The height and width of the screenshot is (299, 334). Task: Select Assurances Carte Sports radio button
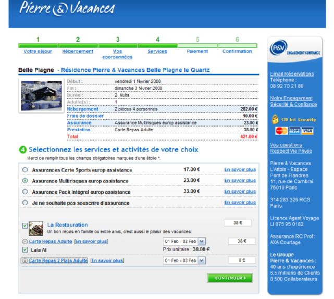click(x=25, y=169)
